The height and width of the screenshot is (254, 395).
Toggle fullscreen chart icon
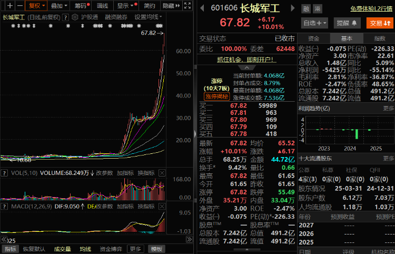click(x=187, y=6)
